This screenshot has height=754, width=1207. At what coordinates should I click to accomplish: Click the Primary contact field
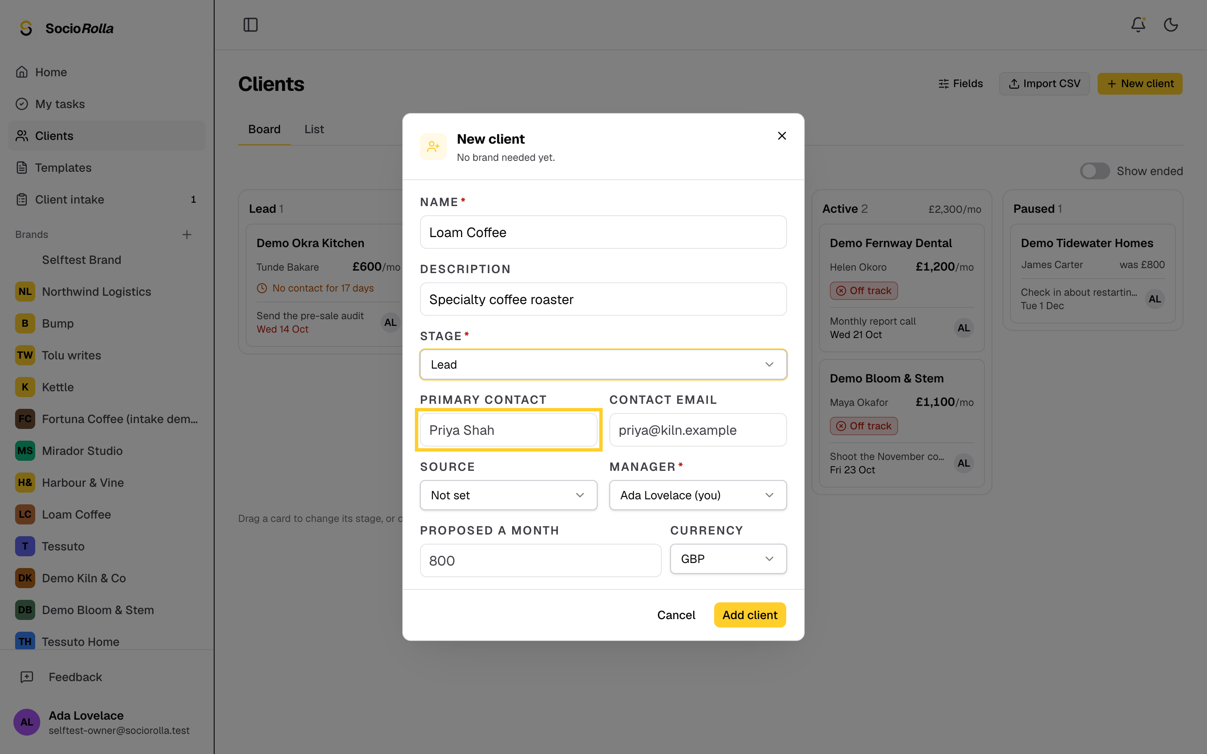click(508, 430)
